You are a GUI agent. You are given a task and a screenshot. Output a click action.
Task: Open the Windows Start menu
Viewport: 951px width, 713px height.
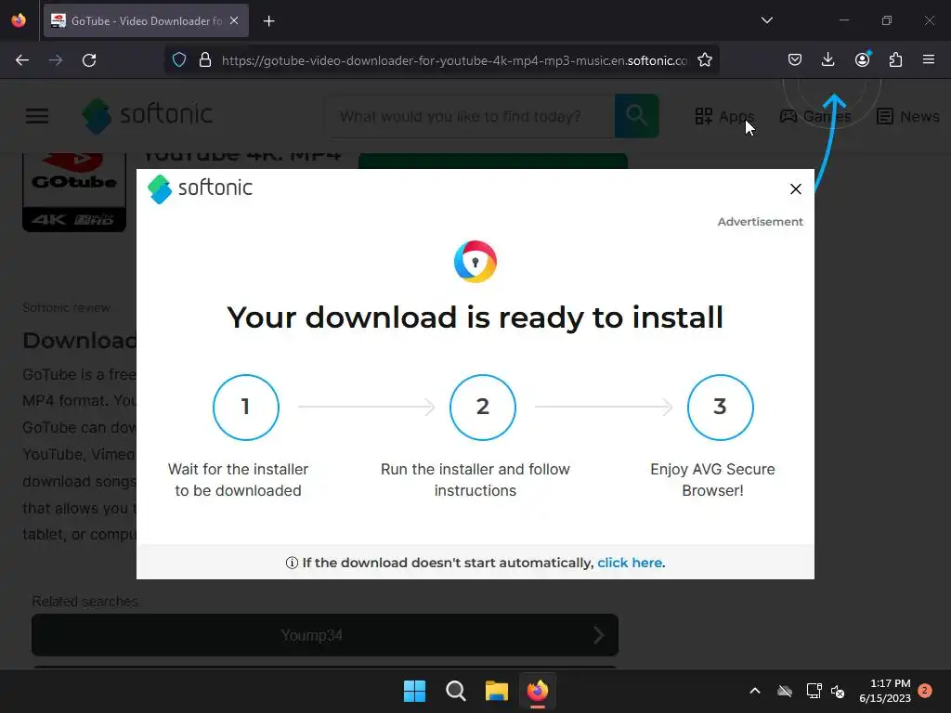415,691
